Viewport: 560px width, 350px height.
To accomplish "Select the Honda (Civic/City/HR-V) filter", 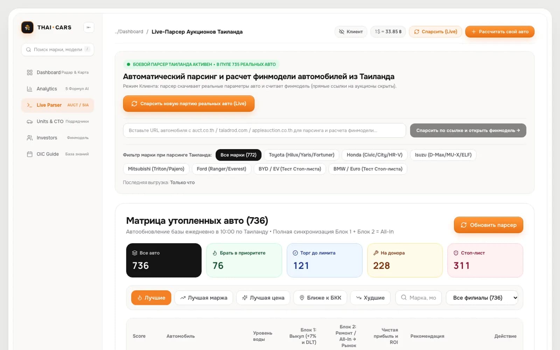I will tap(374, 155).
